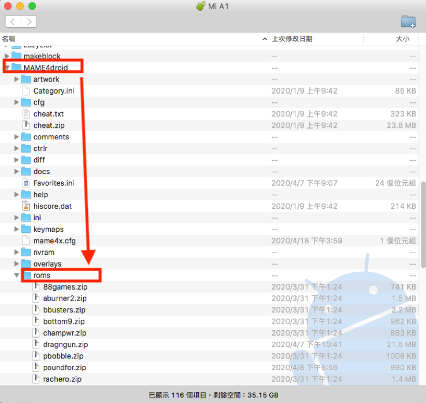Screen dimensions: 426x403
Task: Select the poundfor.zip file name
Action: point(64,367)
